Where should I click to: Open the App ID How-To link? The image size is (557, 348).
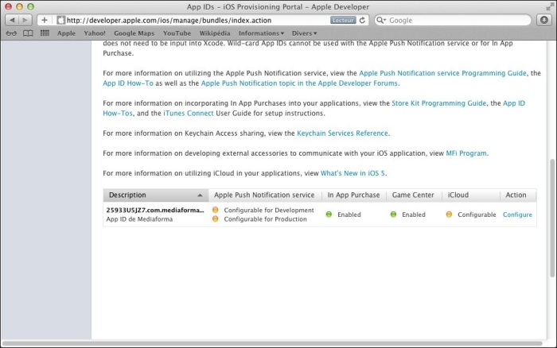(128, 83)
